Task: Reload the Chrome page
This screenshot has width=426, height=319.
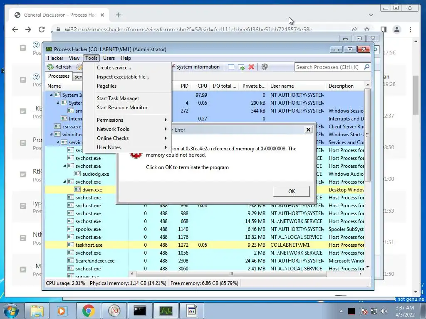Action: pyautogui.click(x=42, y=29)
